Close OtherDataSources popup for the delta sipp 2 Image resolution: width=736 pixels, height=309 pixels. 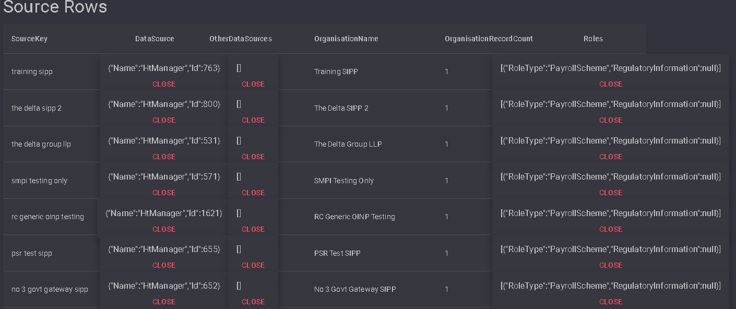click(x=253, y=120)
